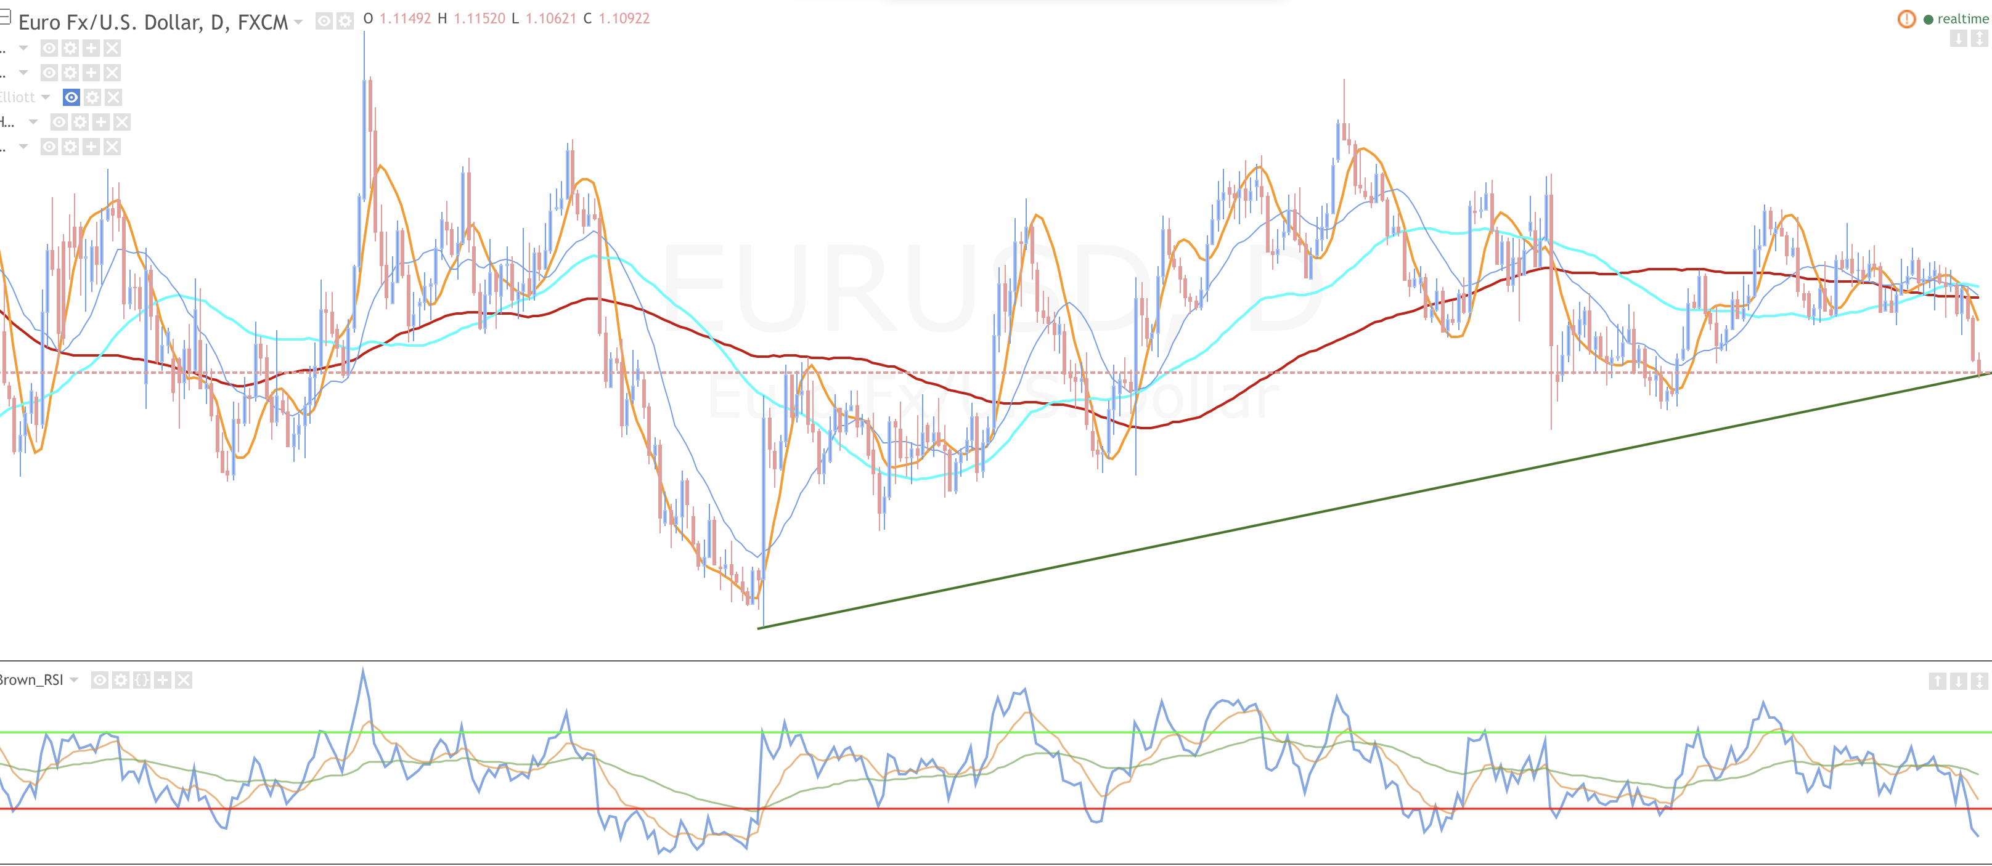Hide the Brown_RSI indicator with its eye icon
Screen dimensions: 1992x866
pos(100,681)
